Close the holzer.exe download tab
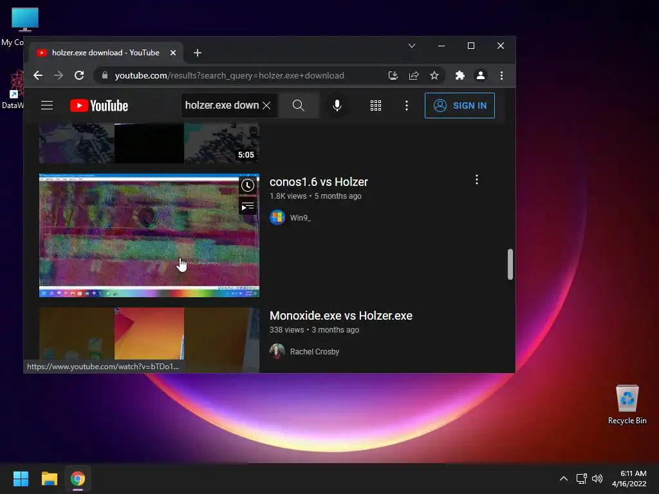This screenshot has height=494, width=659. pyautogui.click(x=172, y=53)
